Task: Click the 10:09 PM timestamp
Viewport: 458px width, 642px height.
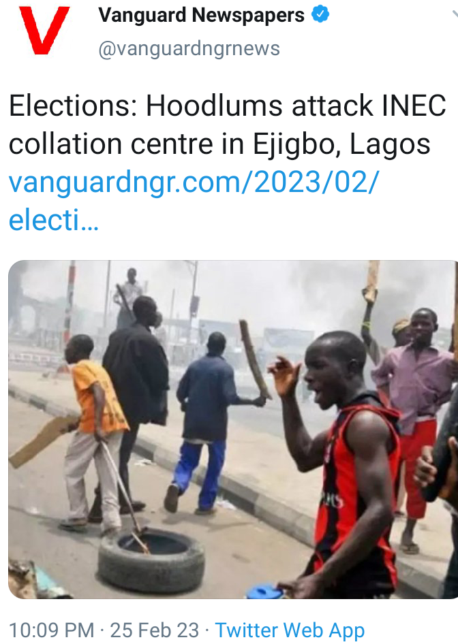Action: (x=51, y=630)
